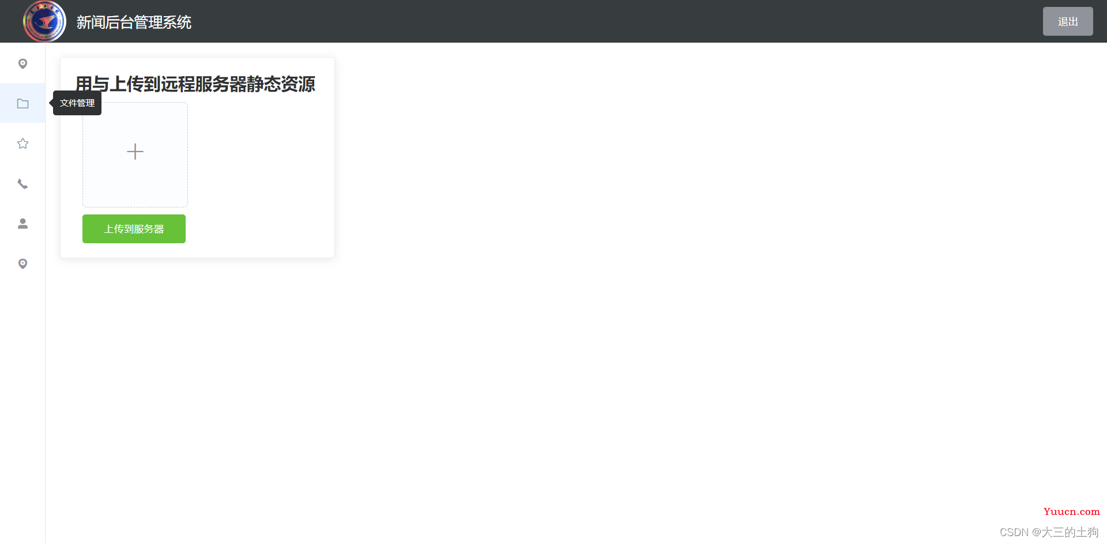Click the red Yuucn.com watermark link
1107x543 pixels.
point(1071,511)
